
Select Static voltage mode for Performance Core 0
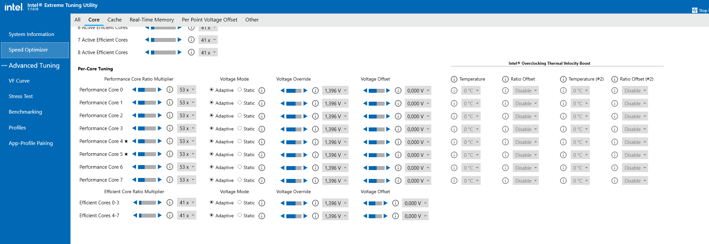[x=240, y=90]
